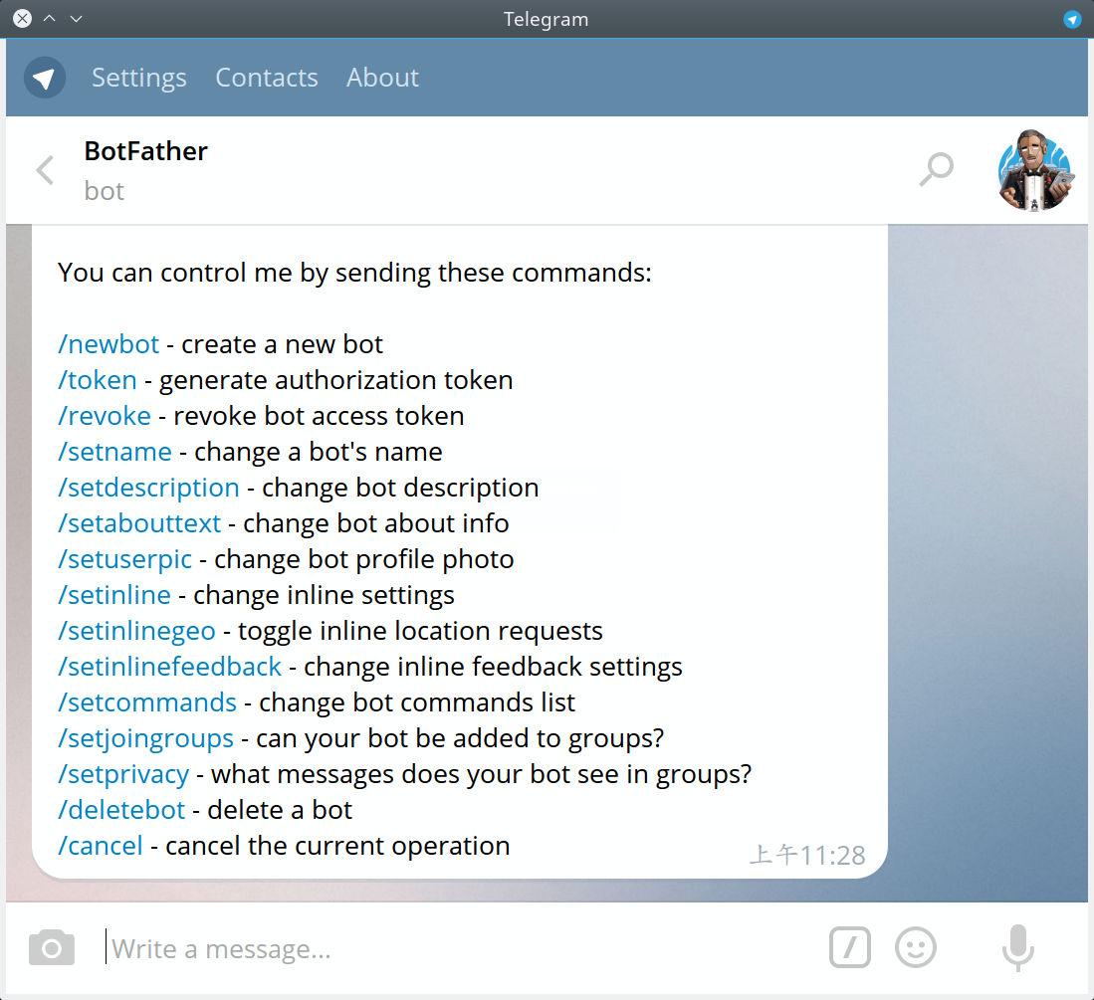Open the emoji picker smiley

pyautogui.click(x=916, y=947)
